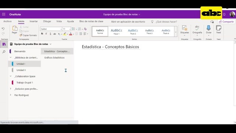Open the Bloc de notas de clase tab
Image resolution: width=236 pixels, height=133 pixels.
[91, 21]
